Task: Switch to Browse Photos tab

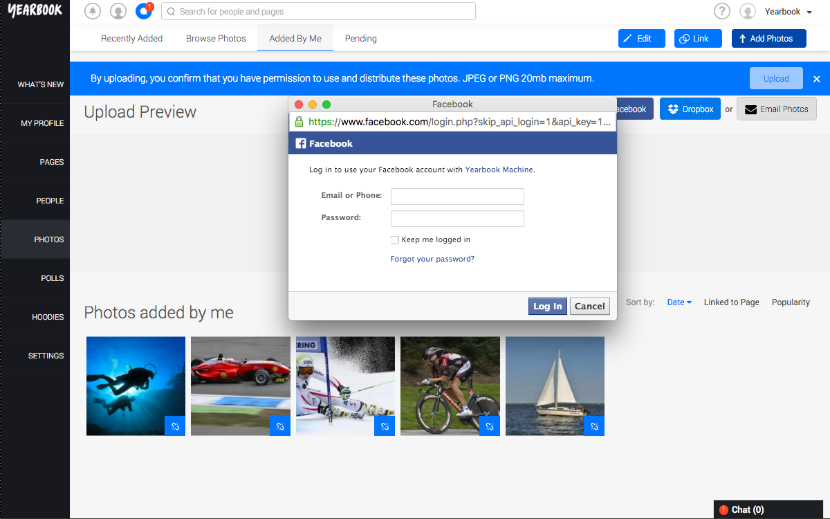Action: [216, 39]
